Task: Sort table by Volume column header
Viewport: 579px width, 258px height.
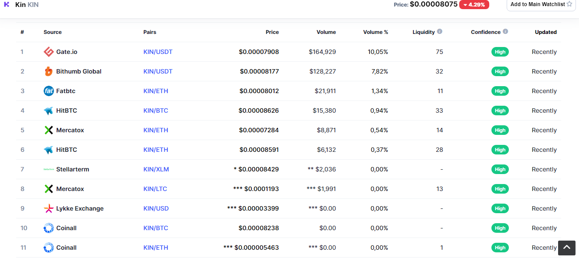Action: (326, 32)
